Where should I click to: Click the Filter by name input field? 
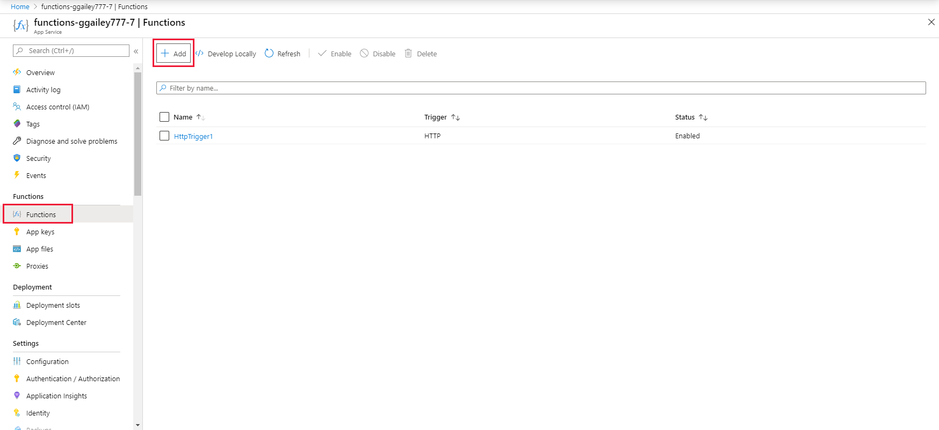point(541,88)
